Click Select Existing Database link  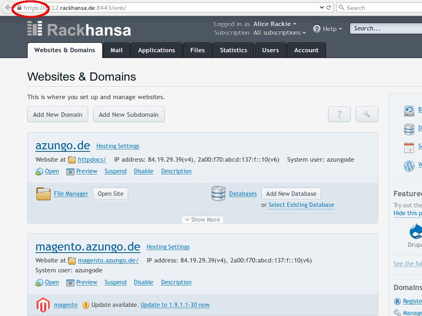tap(301, 205)
